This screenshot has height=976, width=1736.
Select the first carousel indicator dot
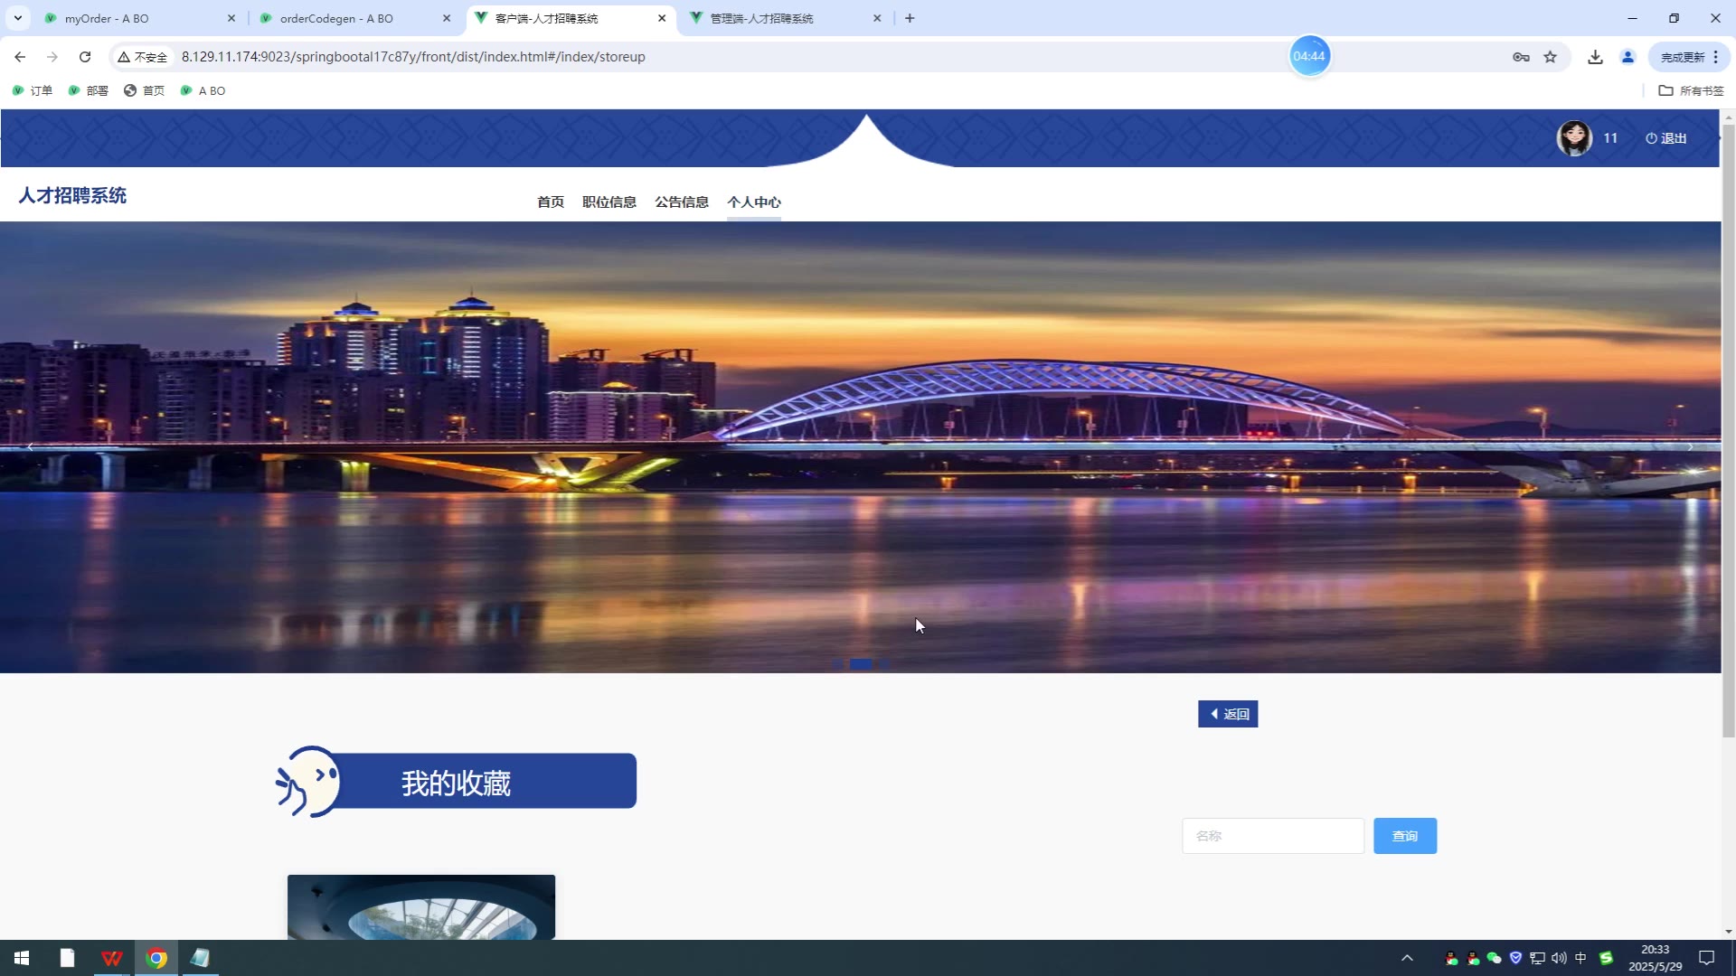click(x=837, y=664)
